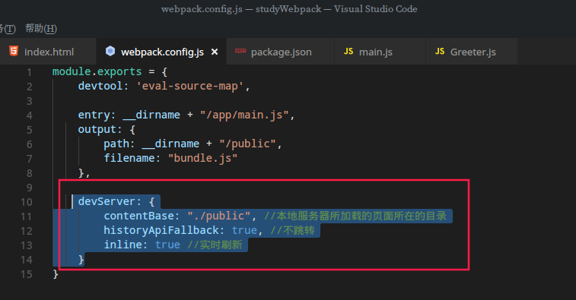Click '__dirname' on line 4

(151, 115)
